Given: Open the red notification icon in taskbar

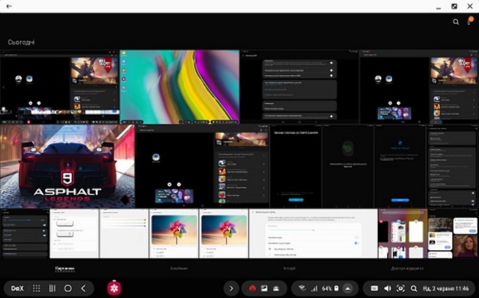Looking at the screenshot, I should 252,288.
